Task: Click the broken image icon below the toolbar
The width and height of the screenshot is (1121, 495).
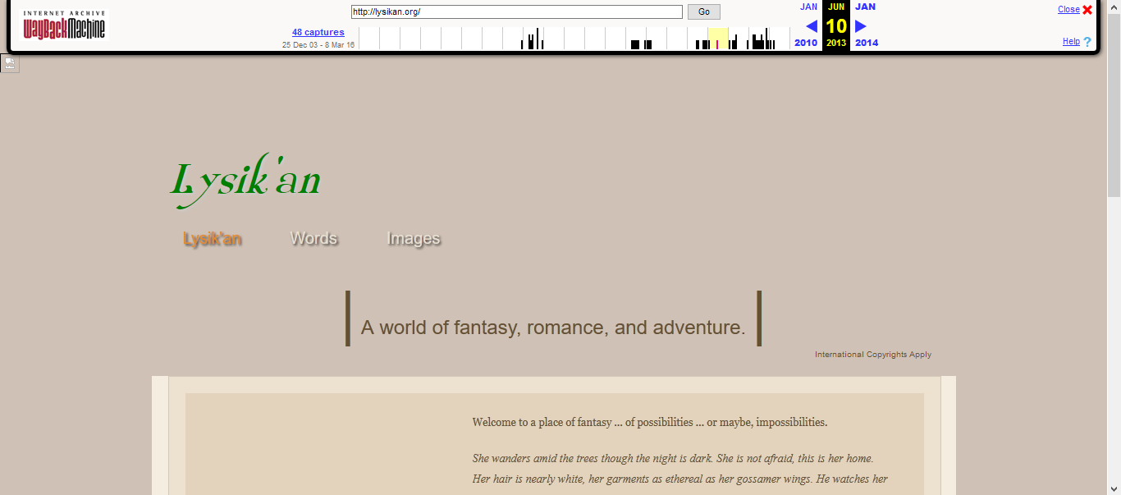Action: click(x=10, y=63)
